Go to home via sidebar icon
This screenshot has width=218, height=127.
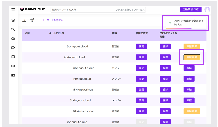tap(13, 20)
